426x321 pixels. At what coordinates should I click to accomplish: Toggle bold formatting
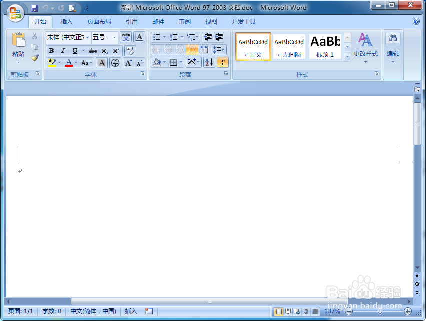point(51,50)
